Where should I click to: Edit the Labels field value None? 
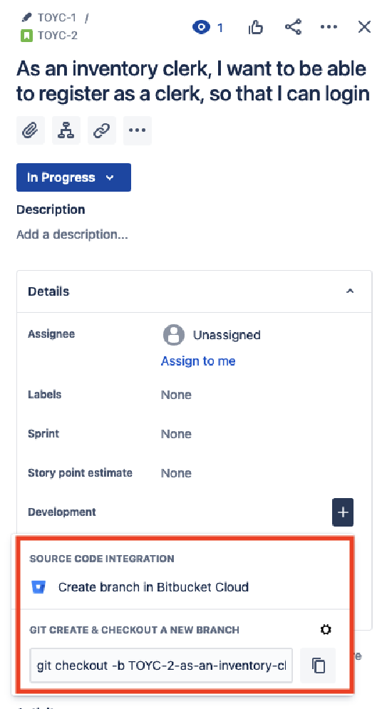click(x=176, y=395)
